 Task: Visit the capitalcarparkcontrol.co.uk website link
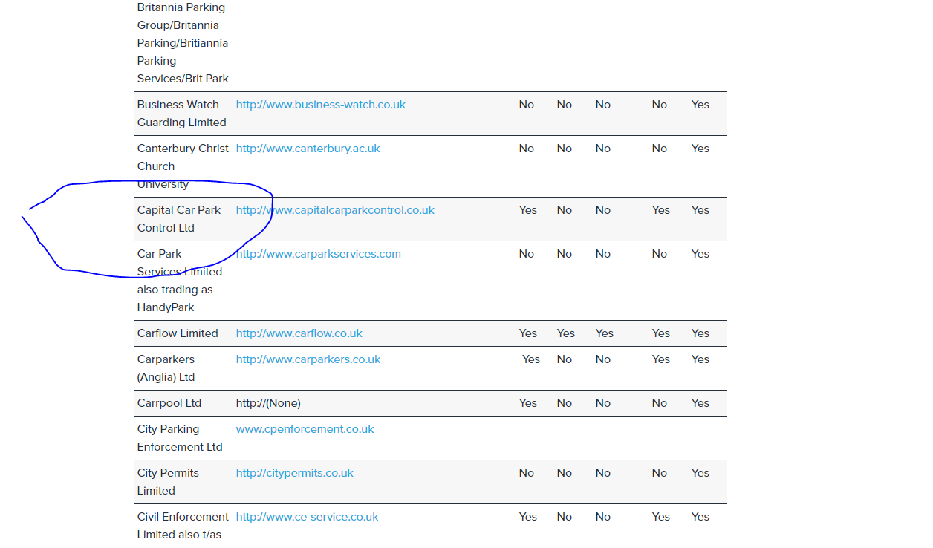(x=335, y=210)
